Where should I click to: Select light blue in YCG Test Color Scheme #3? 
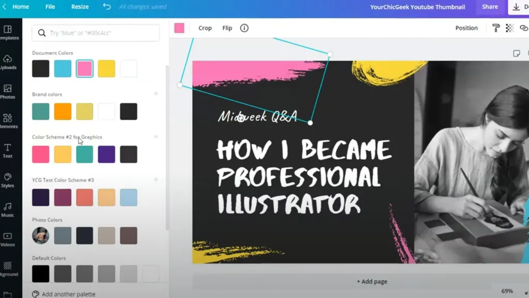tap(129, 197)
